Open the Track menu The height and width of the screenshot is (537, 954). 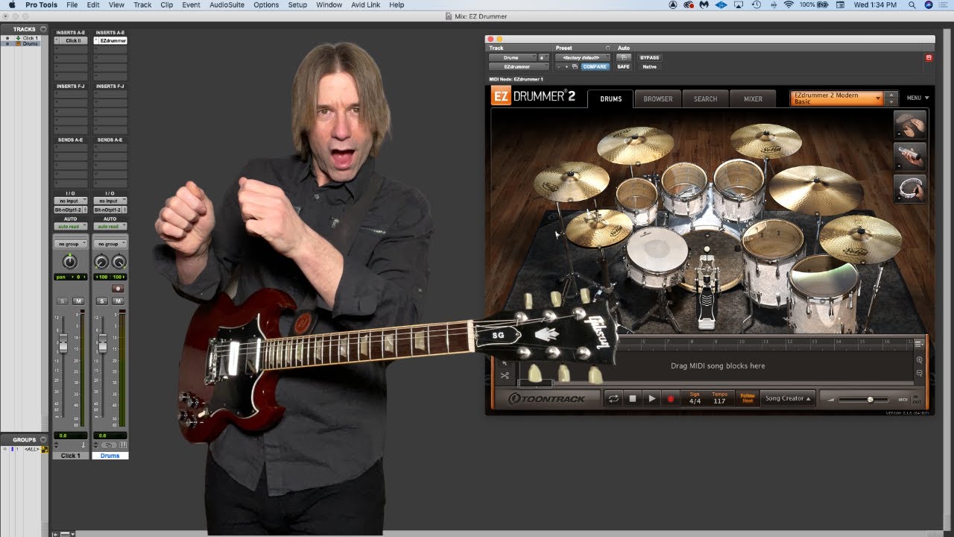click(142, 4)
